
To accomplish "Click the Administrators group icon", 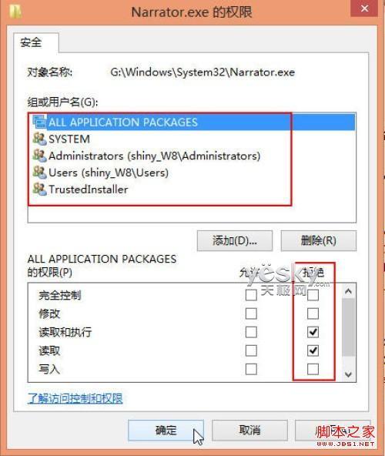I will pos(39,156).
